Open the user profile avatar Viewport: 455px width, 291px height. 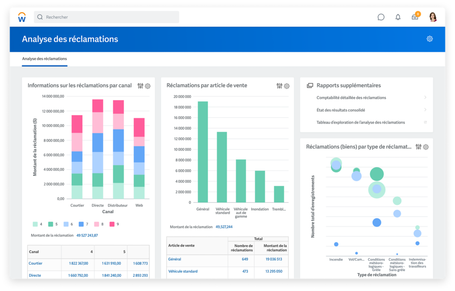(x=433, y=17)
